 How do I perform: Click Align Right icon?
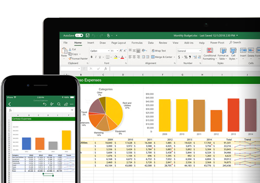pos(138,57)
